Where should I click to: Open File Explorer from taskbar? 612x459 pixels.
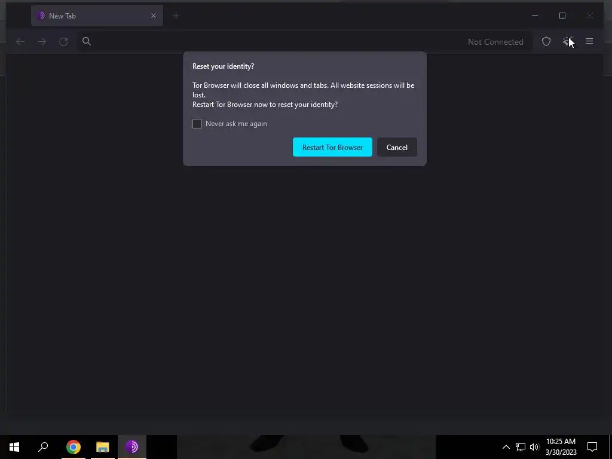pos(103,447)
